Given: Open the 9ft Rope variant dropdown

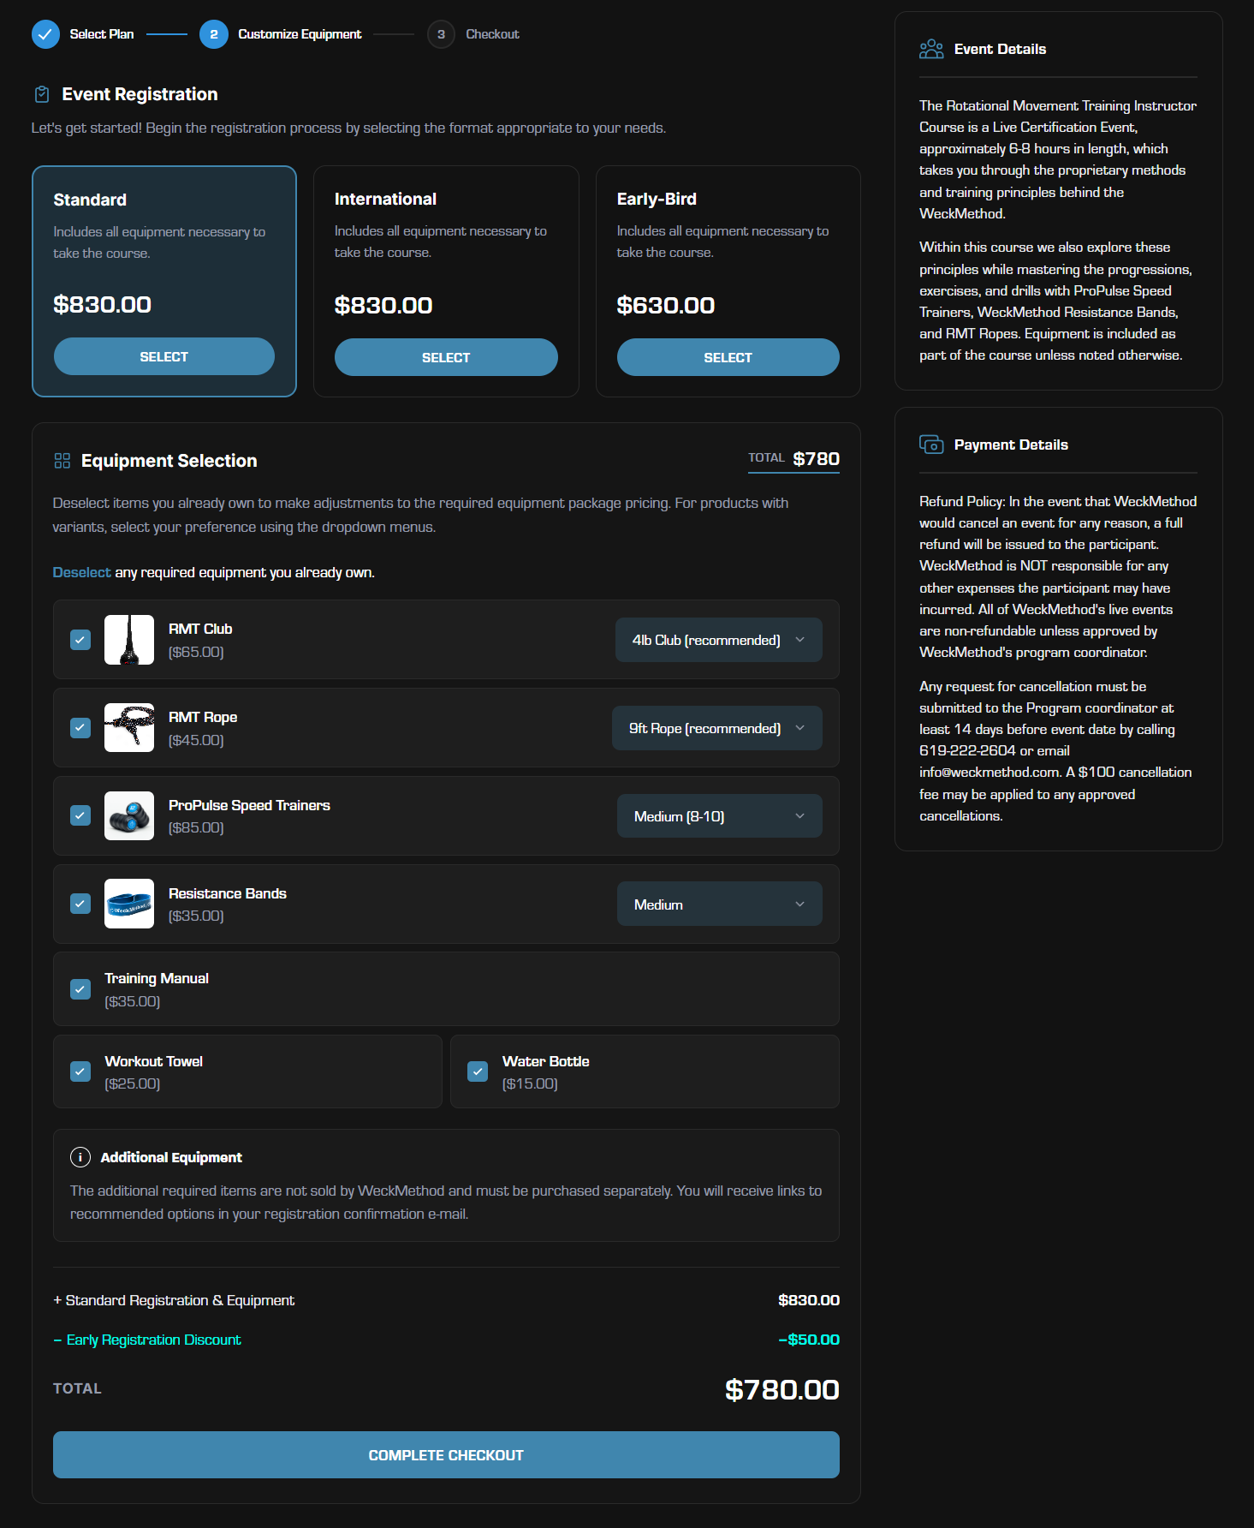Looking at the screenshot, I should pos(717,728).
